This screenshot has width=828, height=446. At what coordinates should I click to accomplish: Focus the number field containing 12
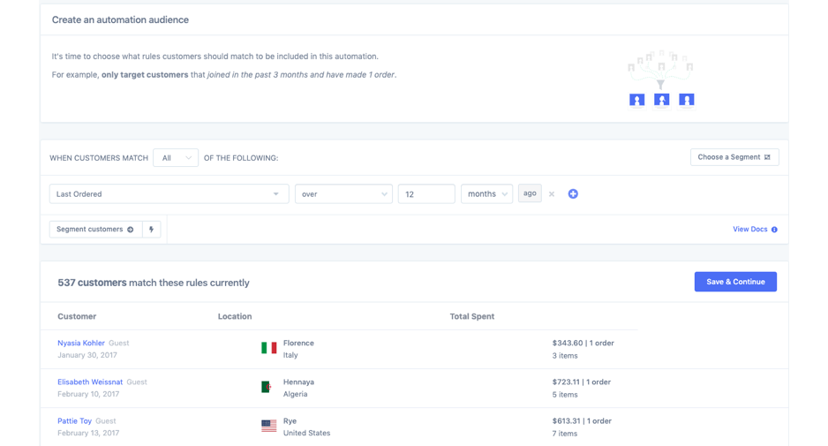click(426, 194)
